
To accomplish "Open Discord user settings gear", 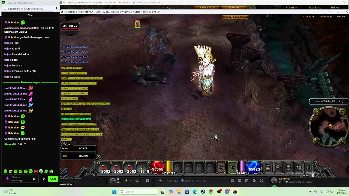I will [148, 180].
